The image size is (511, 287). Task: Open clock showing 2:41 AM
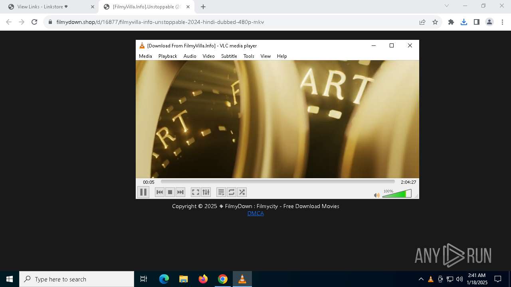tap(477, 279)
